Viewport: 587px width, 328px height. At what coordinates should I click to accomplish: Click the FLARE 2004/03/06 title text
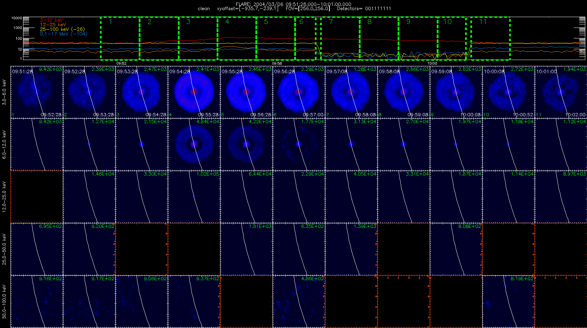click(293, 4)
